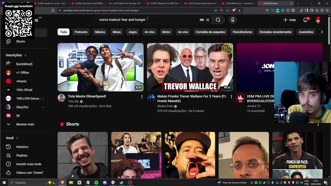Click the Criar button
This screenshot has height=186, width=331.
[x=290, y=20]
